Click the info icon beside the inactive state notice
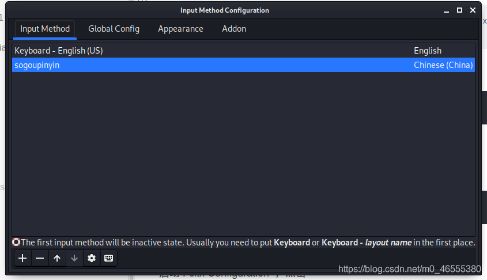Image resolution: width=487 pixels, height=280 pixels. point(16,242)
